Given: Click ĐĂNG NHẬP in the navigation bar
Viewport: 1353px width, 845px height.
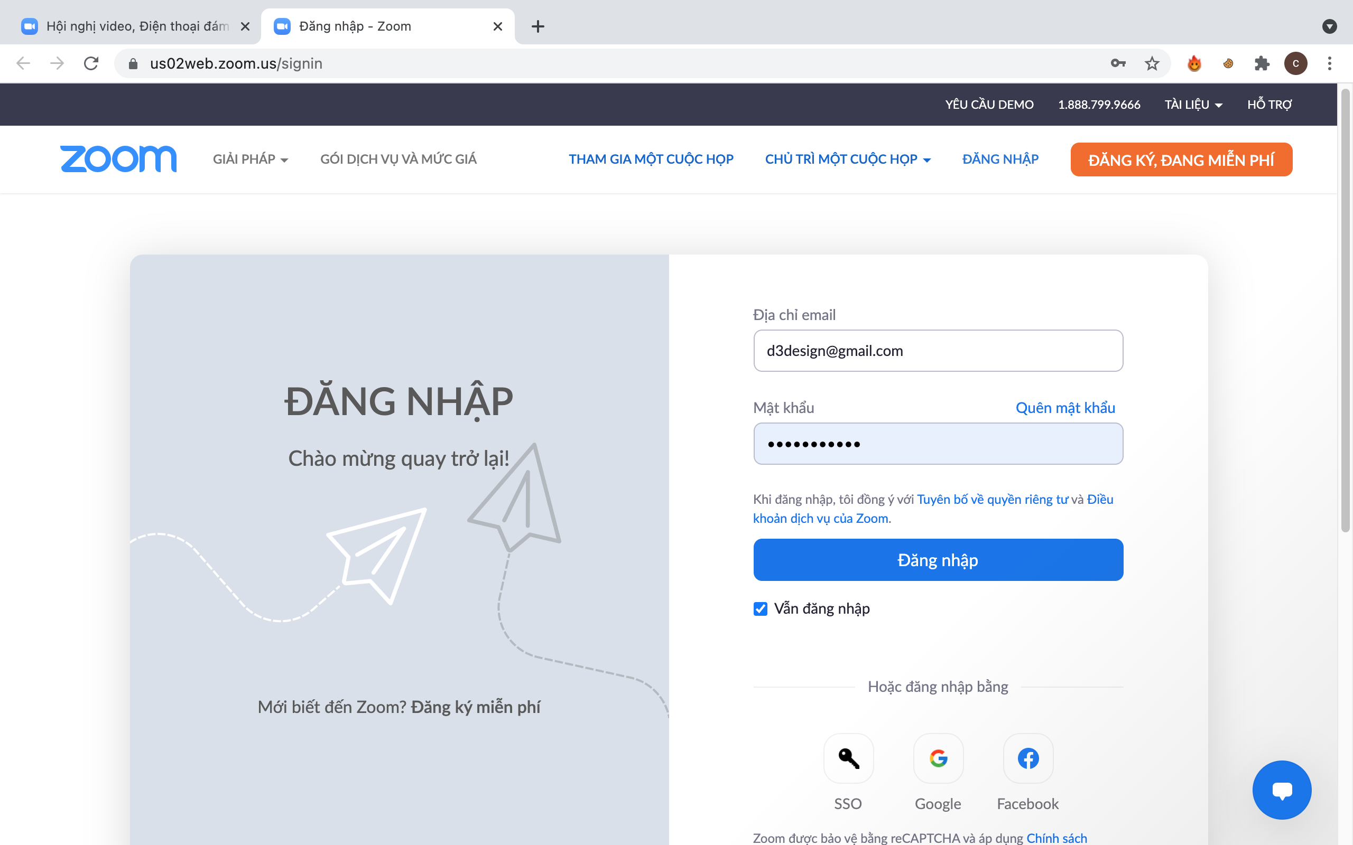Looking at the screenshot, I should pos(1000,159).
